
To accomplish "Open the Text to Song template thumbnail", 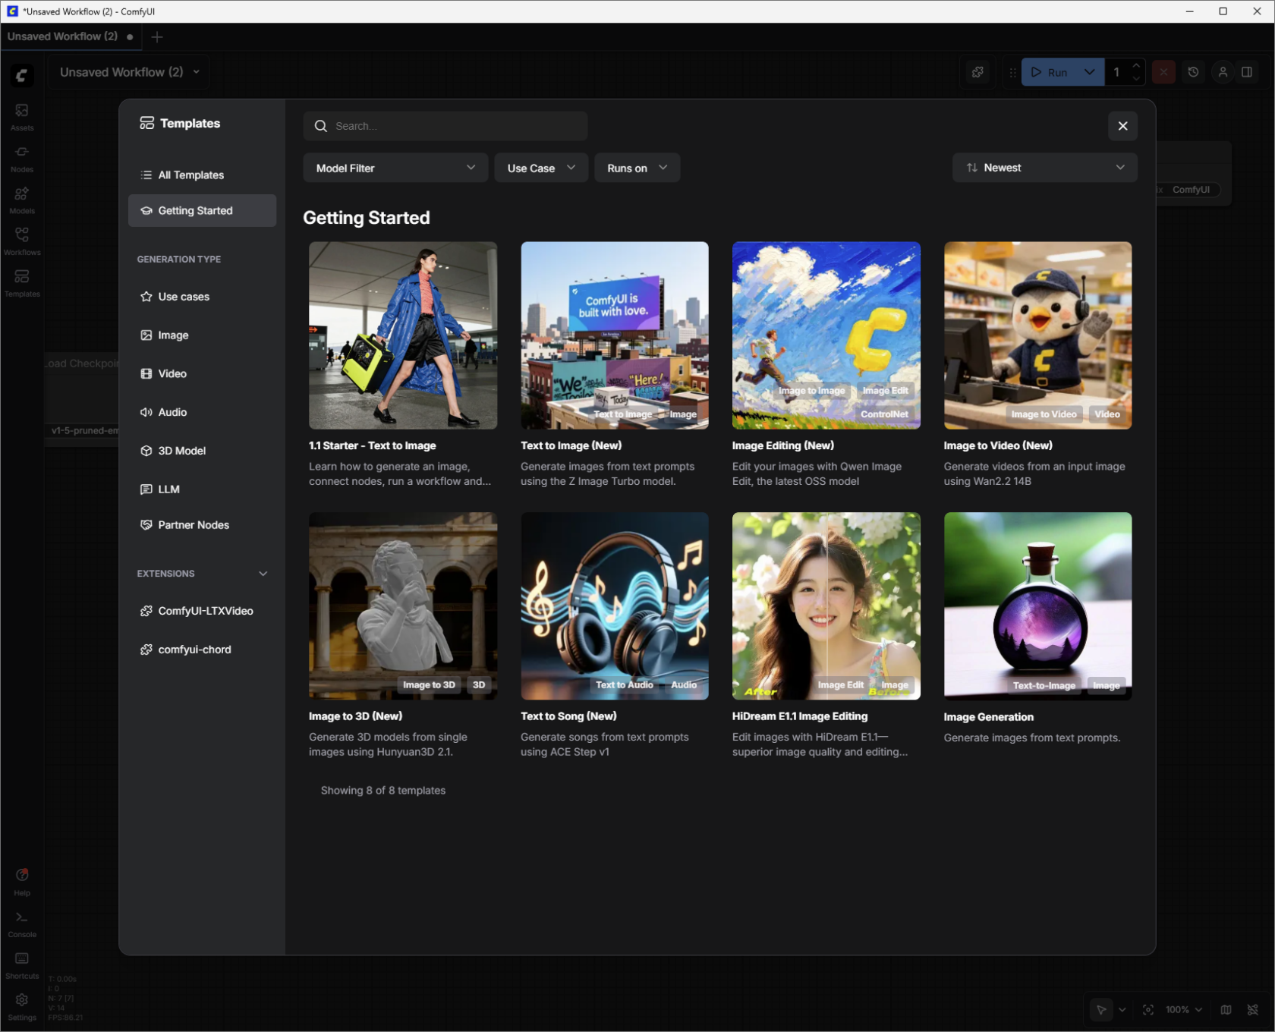I will tap(615, 606).
